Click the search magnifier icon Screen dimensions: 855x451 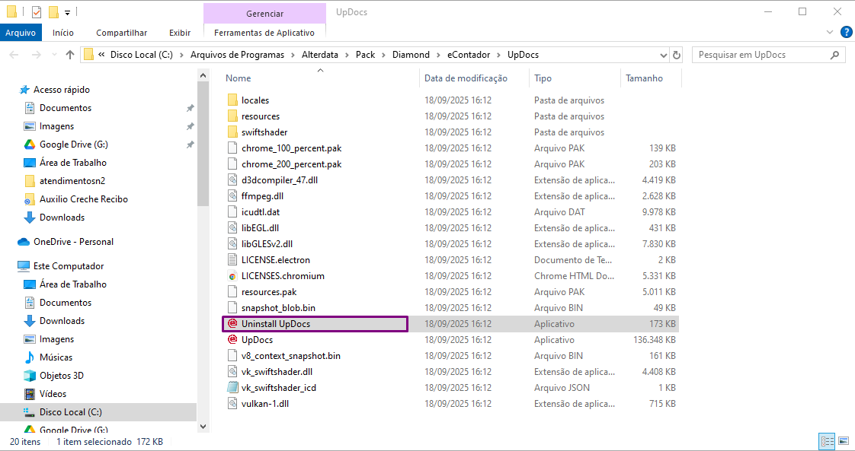click(x=834, y=55)
